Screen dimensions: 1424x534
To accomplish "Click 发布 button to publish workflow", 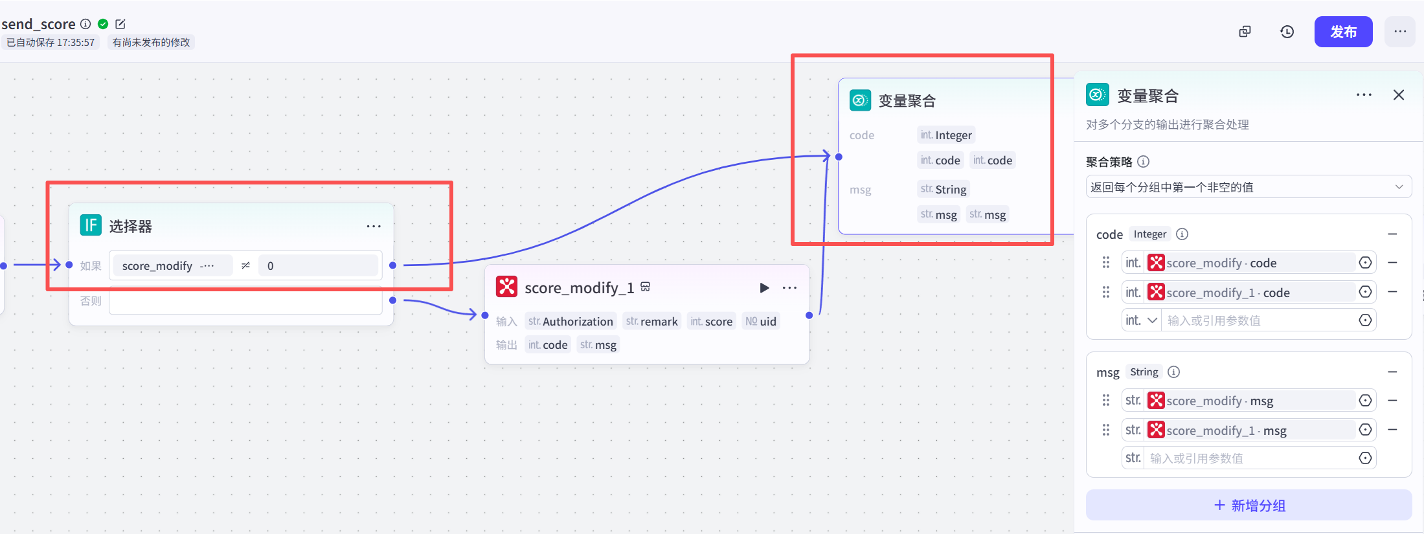I will (1343, 32).
